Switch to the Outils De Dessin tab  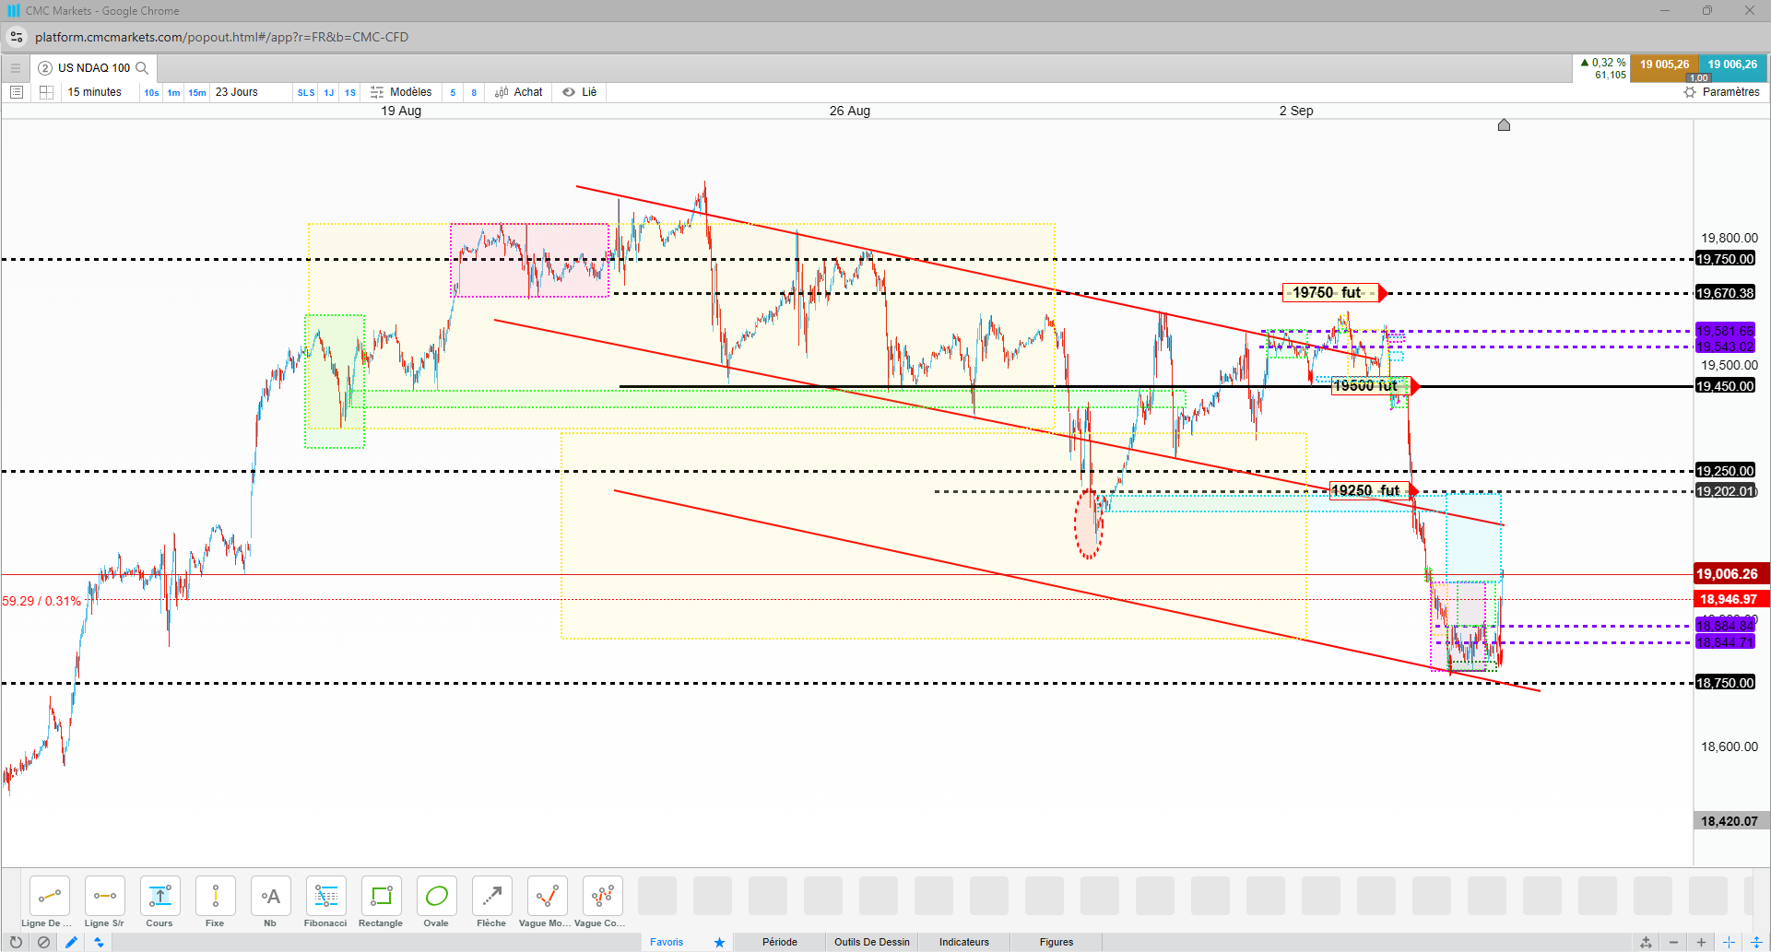coord(872,942)
